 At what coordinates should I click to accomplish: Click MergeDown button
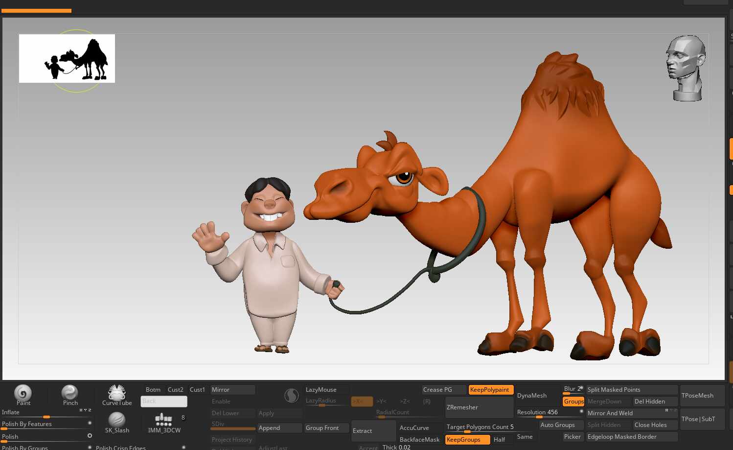point(608,402)
